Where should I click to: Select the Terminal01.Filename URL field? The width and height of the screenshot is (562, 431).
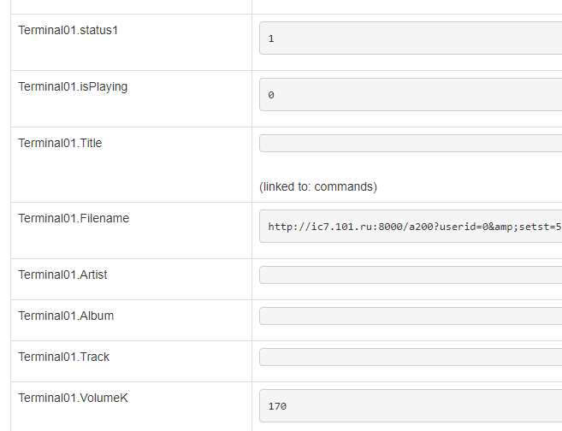411,227
